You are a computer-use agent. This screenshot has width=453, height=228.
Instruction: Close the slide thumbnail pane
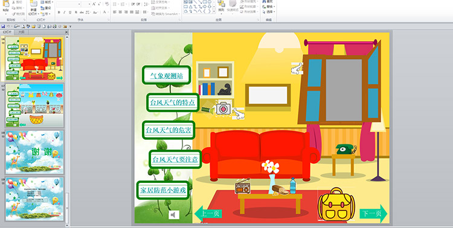(66, 32)
